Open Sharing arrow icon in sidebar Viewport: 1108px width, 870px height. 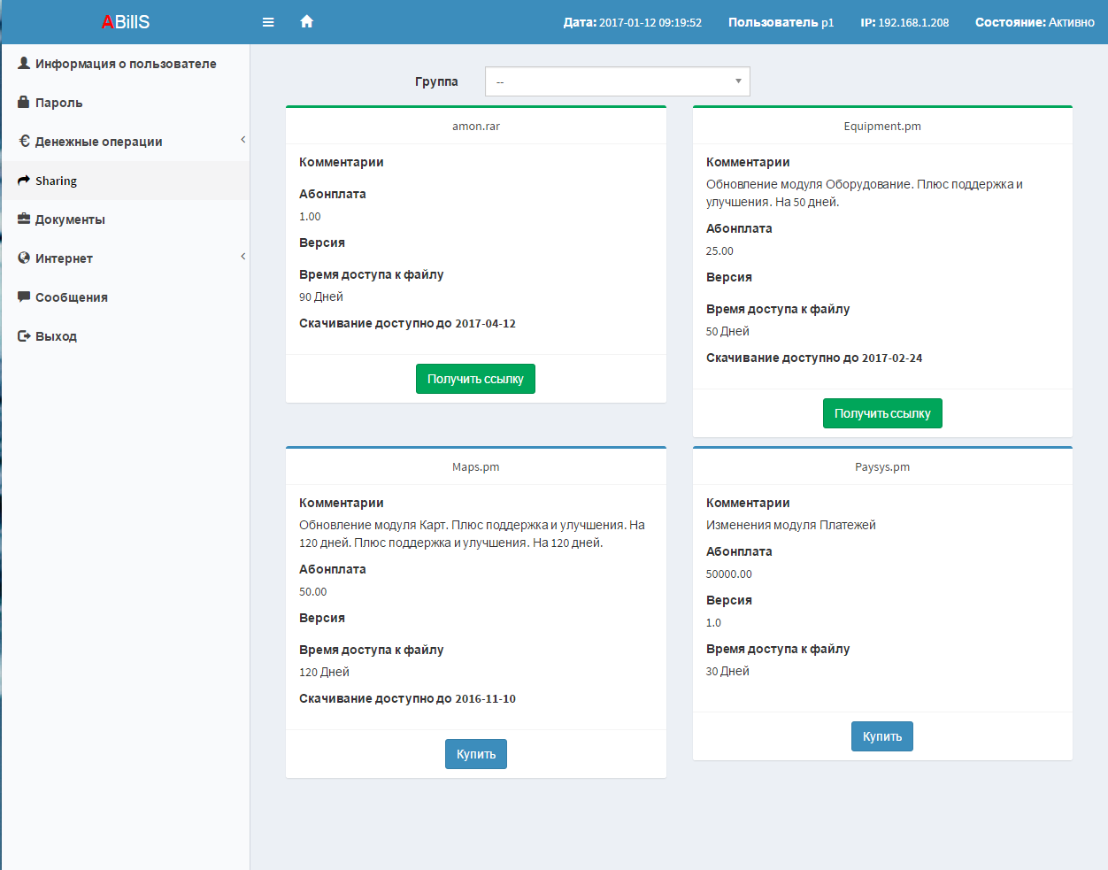(x=24, y=180)
